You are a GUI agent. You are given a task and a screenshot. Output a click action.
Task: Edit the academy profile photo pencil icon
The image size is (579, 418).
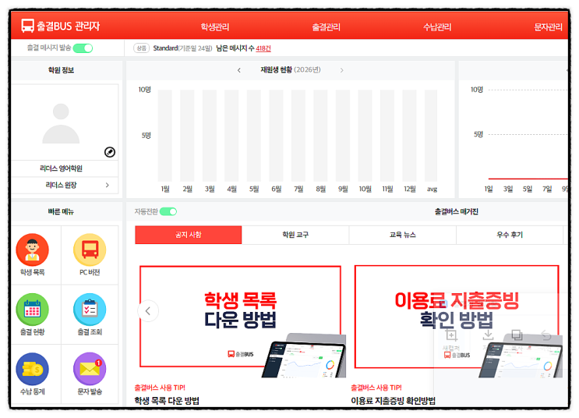pos(110,152)
